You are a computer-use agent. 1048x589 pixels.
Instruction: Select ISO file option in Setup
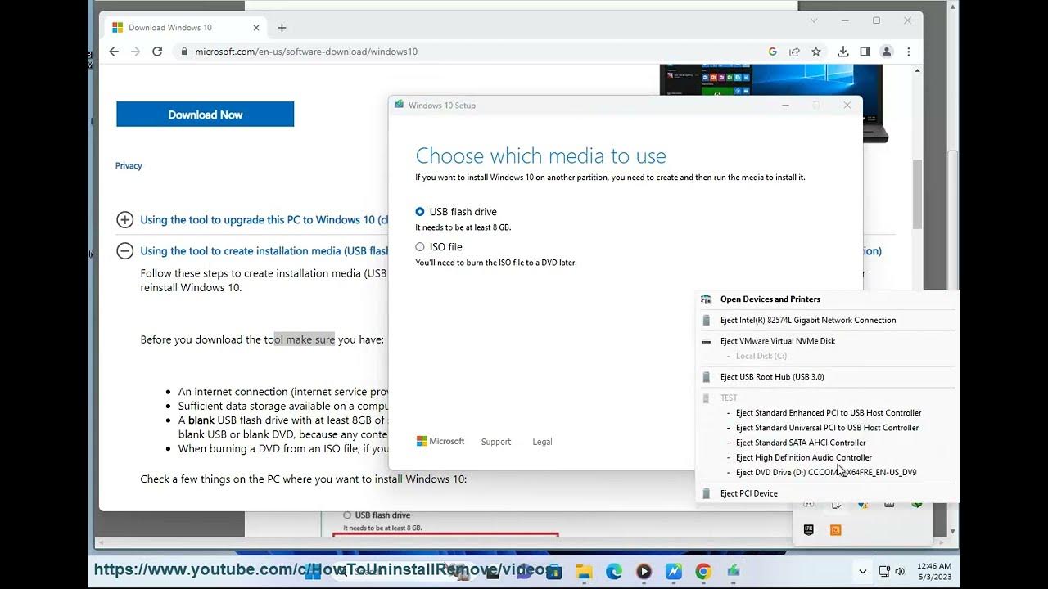point(420,247)
